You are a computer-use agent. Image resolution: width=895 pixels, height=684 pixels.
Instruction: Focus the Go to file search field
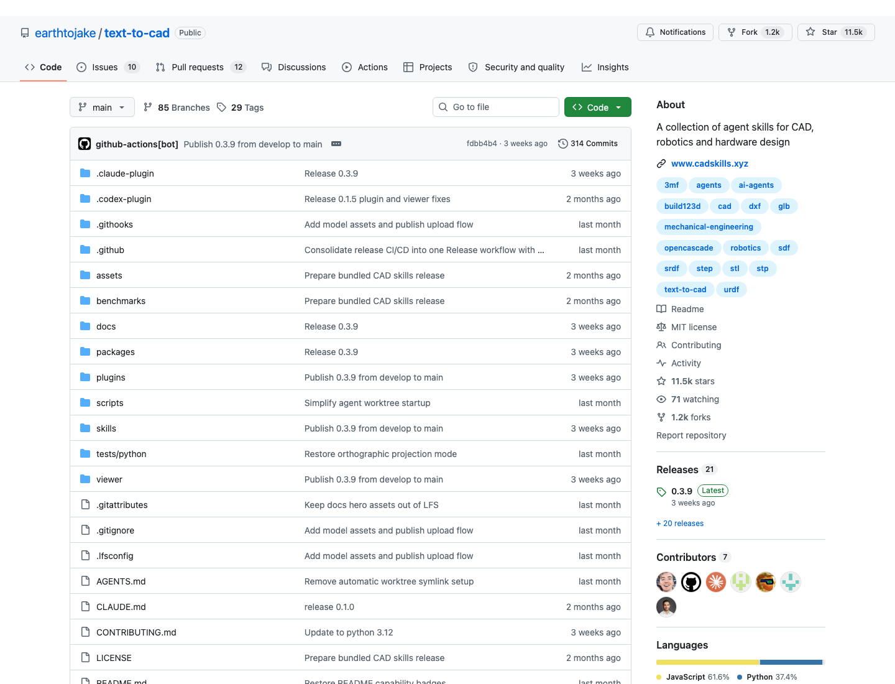(x=496, y=107)
